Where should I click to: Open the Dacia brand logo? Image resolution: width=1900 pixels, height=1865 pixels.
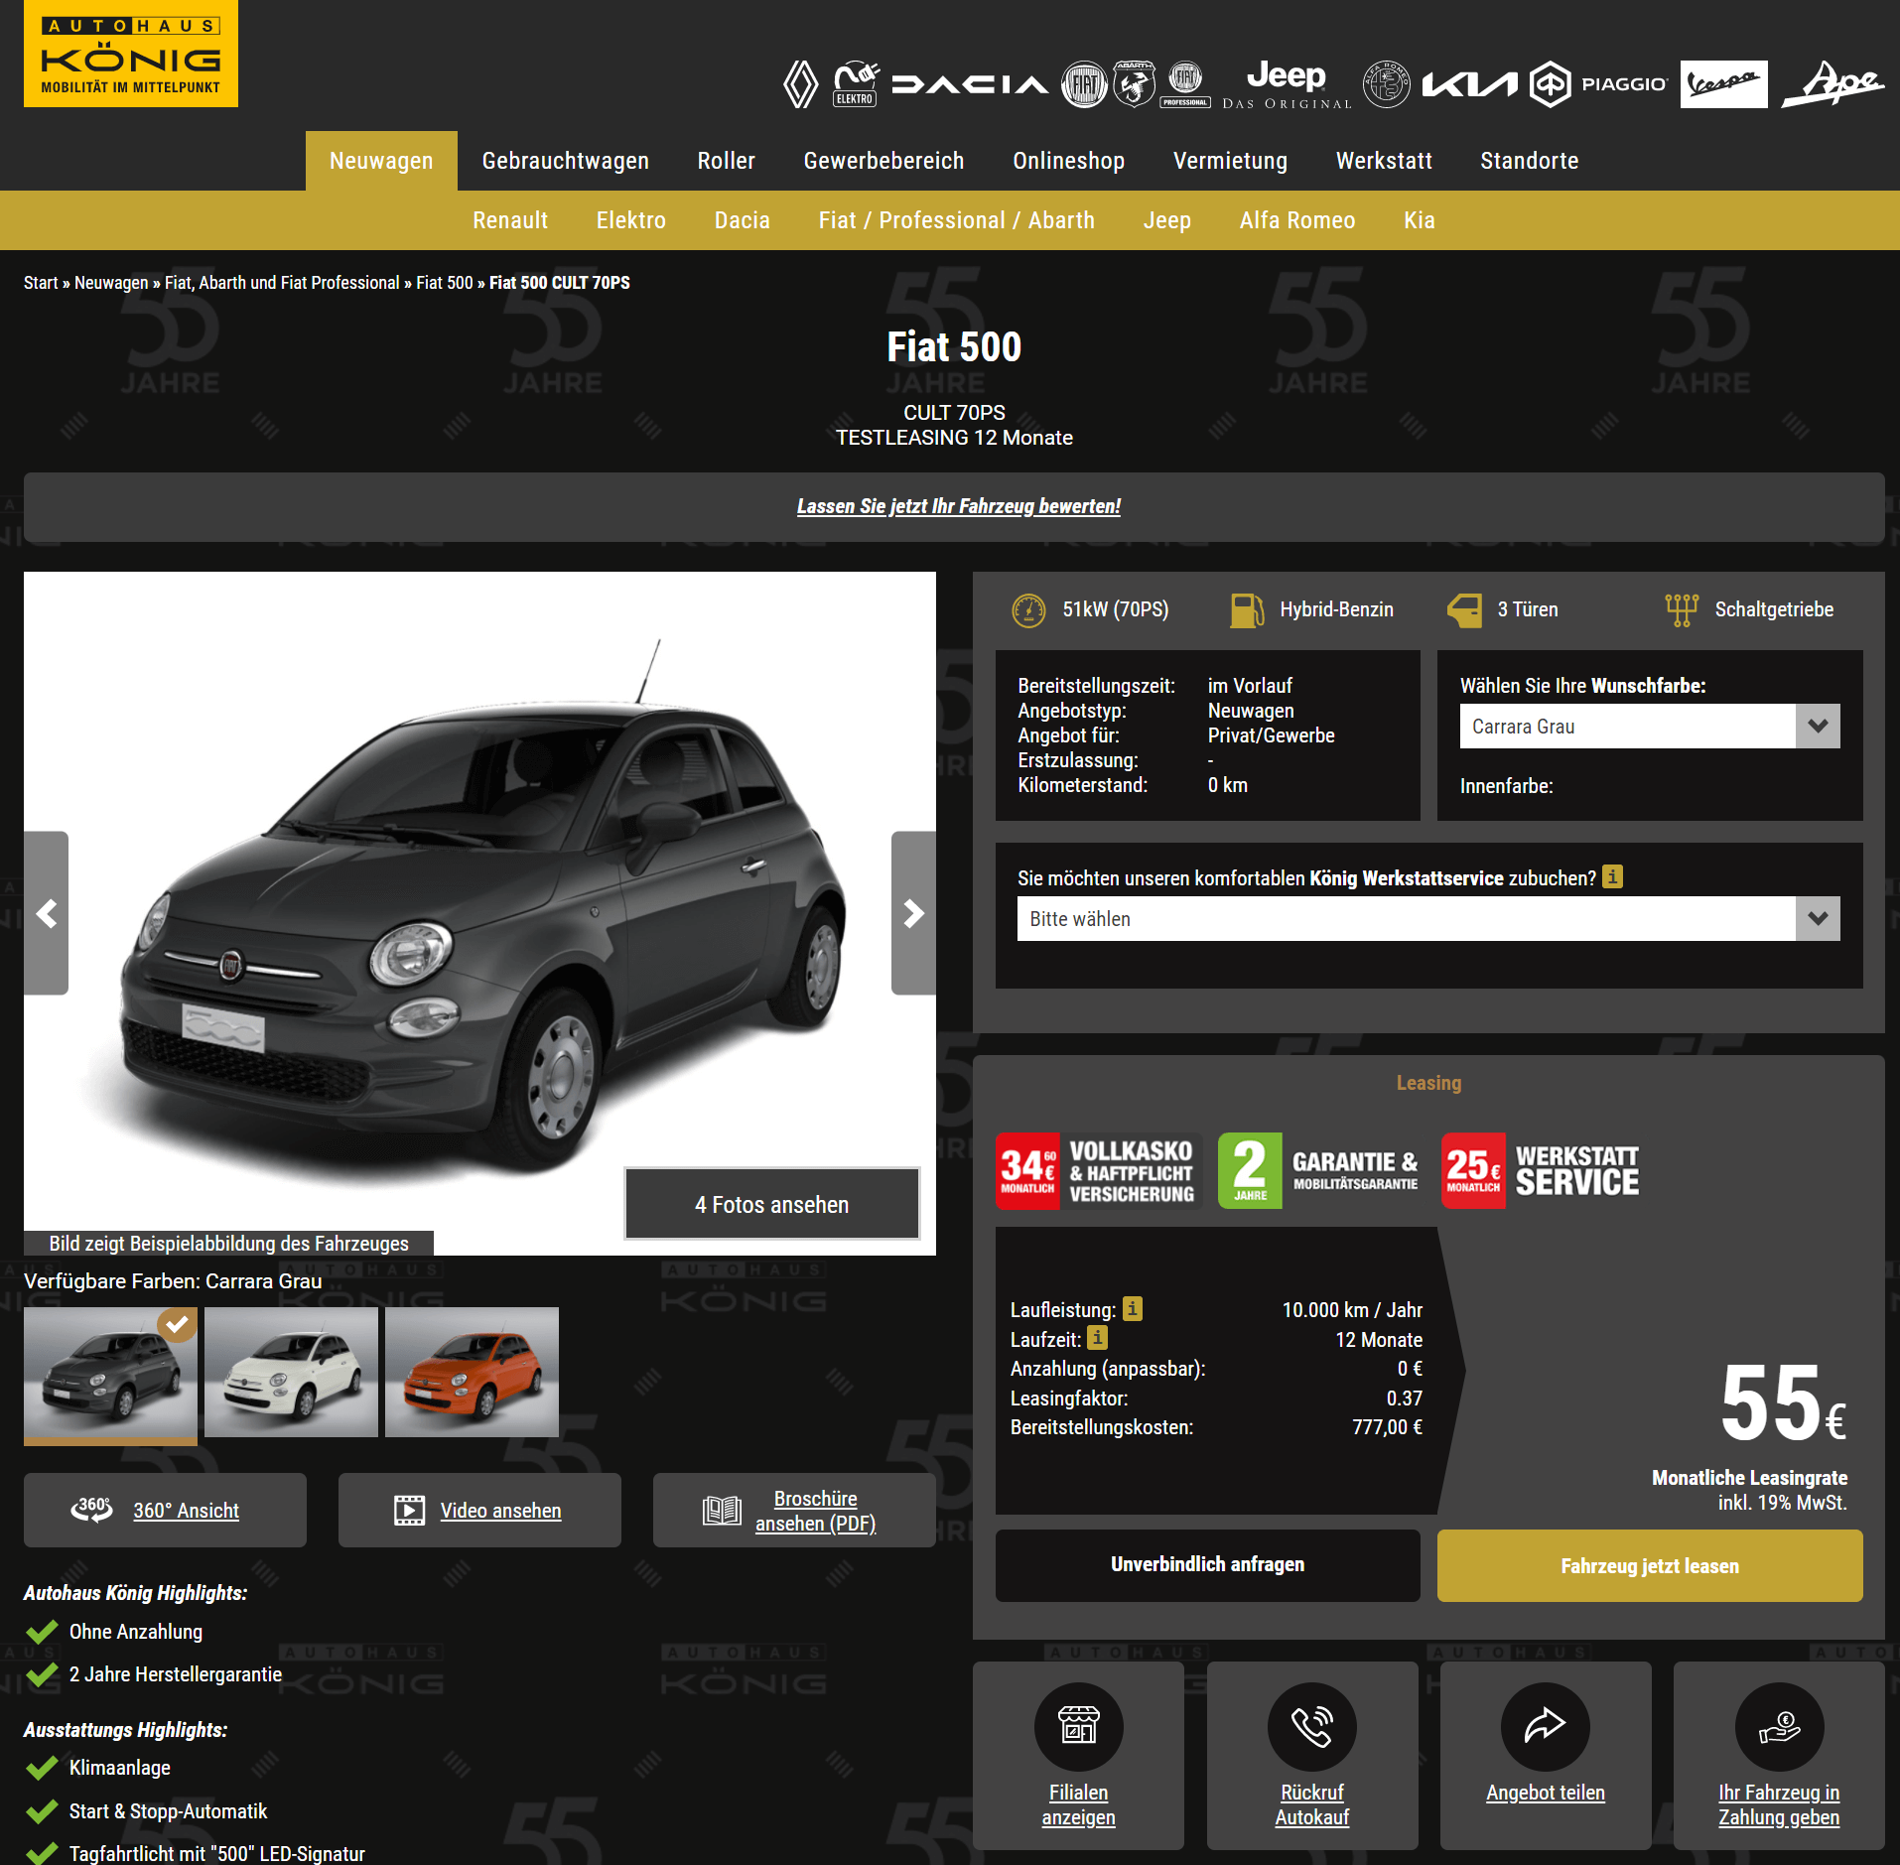click(x=970, y=84)
